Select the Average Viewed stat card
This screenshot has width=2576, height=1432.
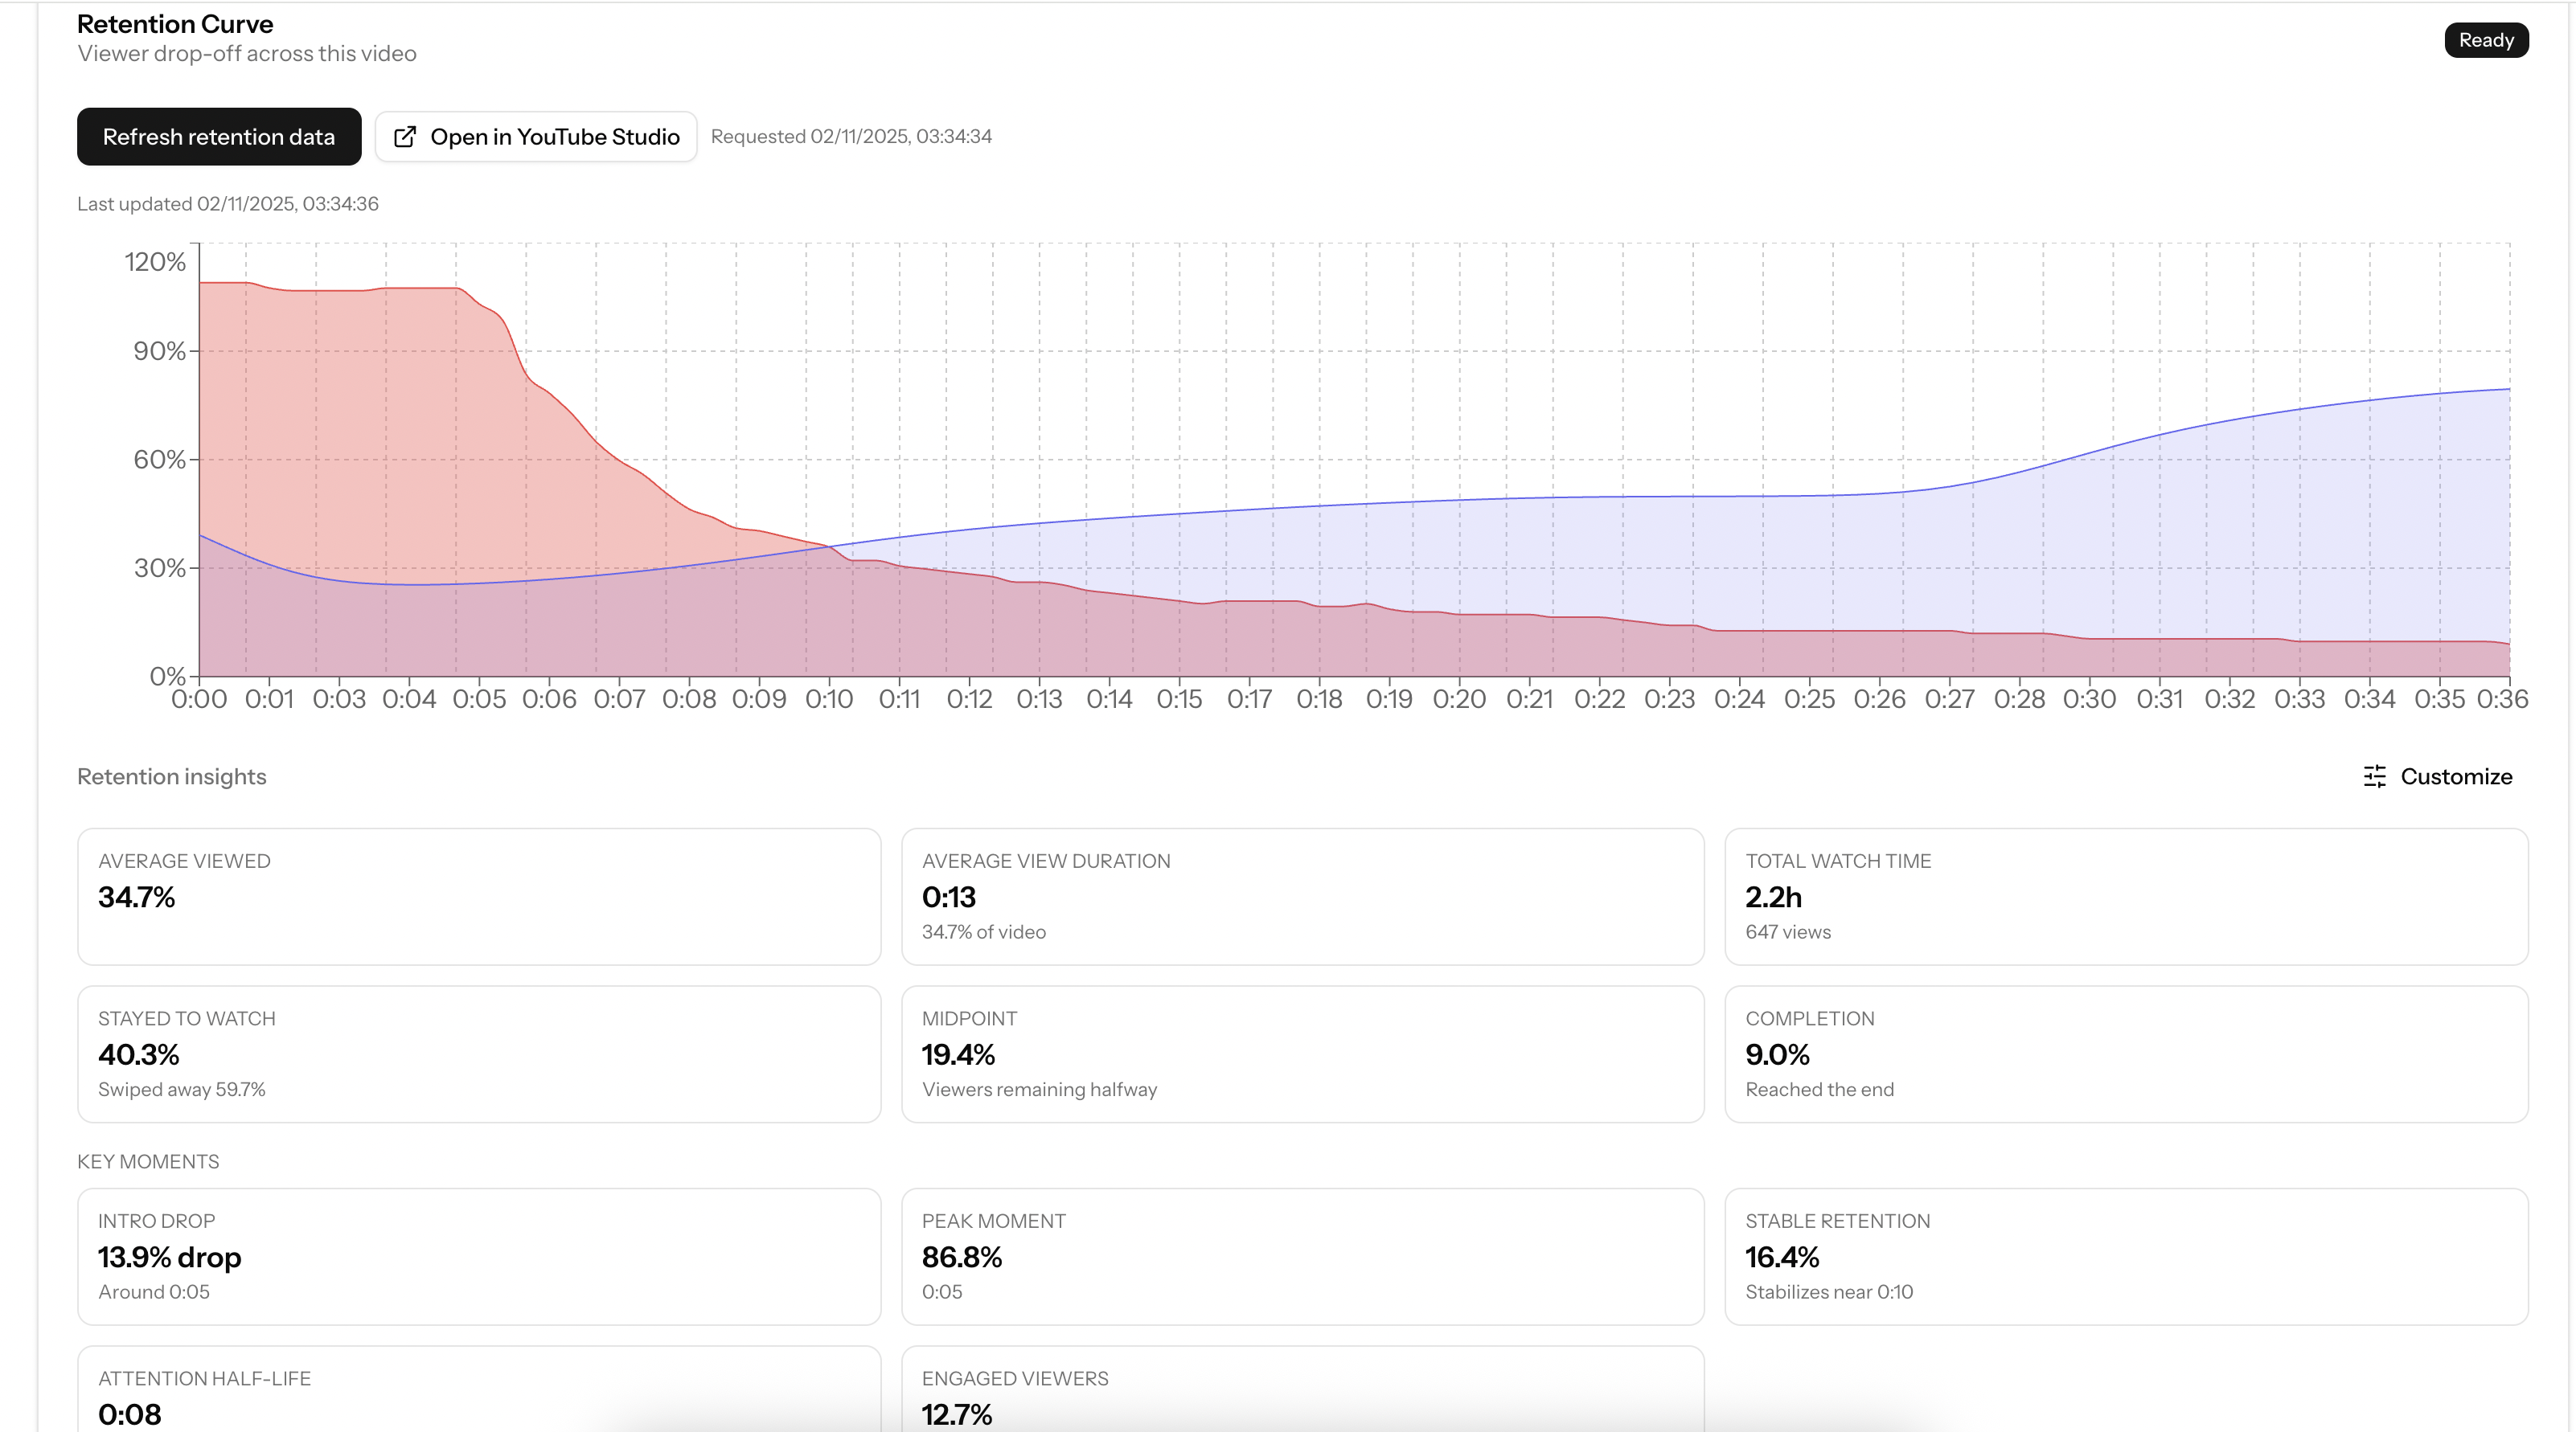[x=478, y=896]
